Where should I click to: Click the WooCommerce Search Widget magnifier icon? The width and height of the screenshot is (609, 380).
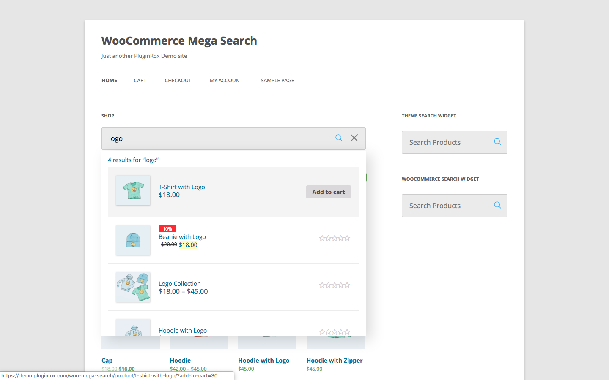coord(497,205)
